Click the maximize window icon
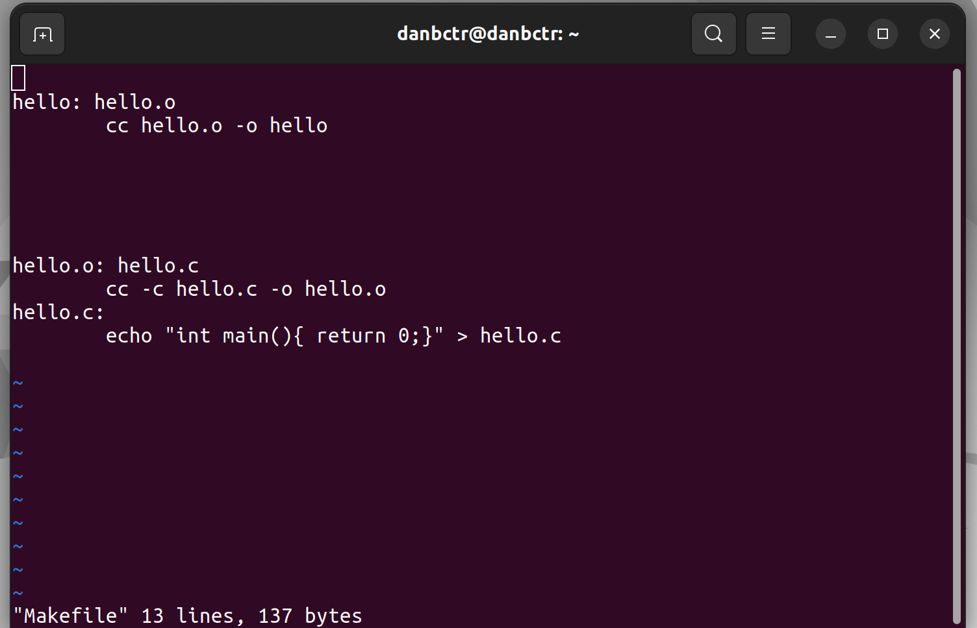Screen dimensions: 977x628 coord(882,34)
